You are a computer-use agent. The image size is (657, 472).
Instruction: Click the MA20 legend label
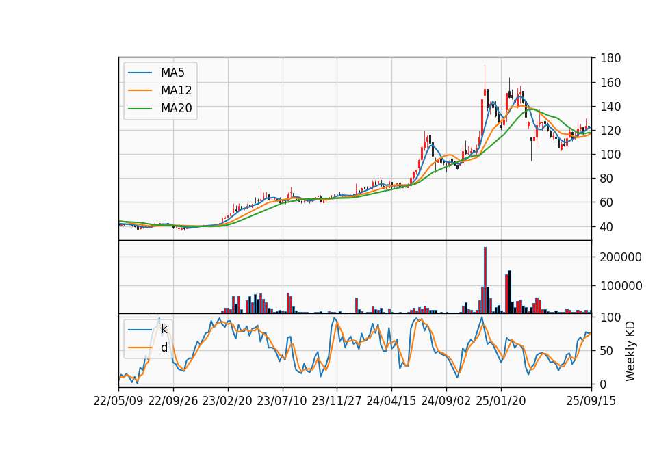(176, 108)
